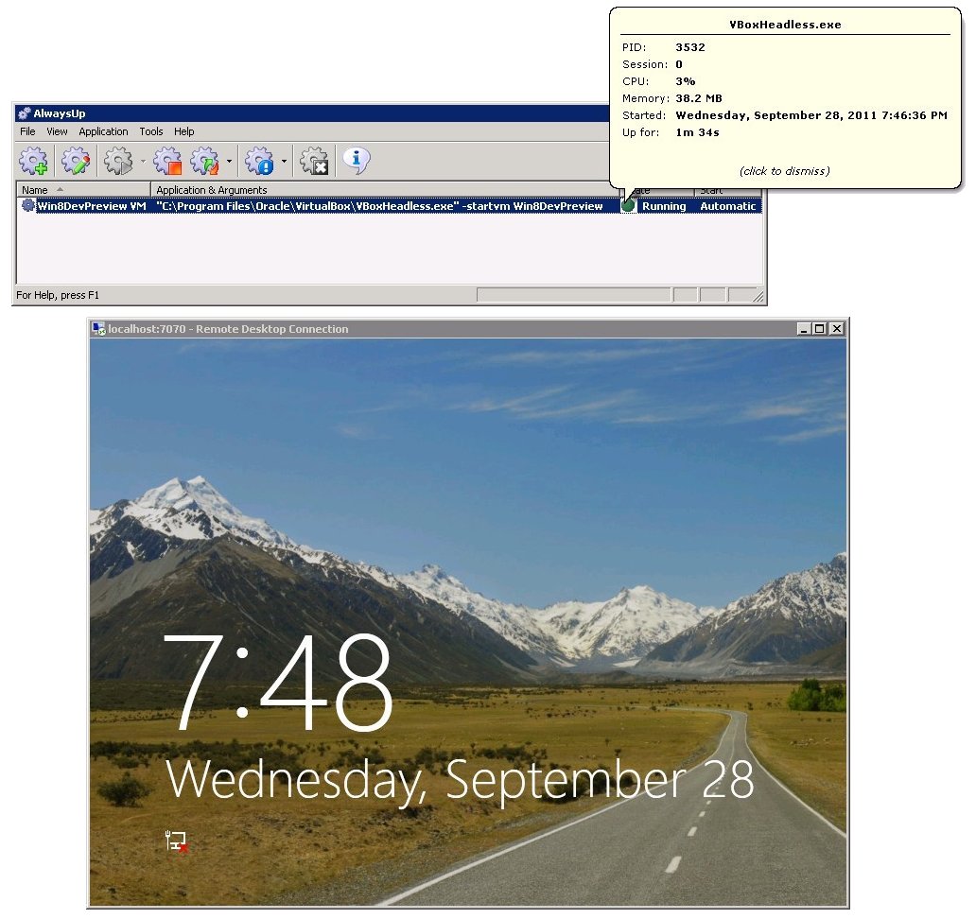Sort the list by Name column header

(35, 190)
